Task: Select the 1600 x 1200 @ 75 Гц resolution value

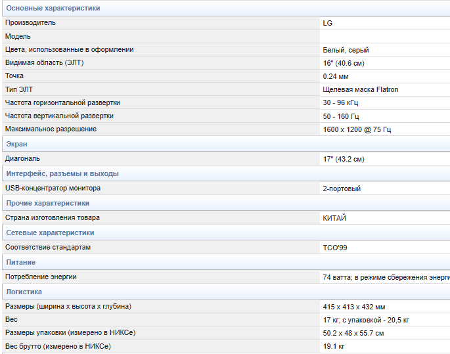Action: (x=357, y=129)
